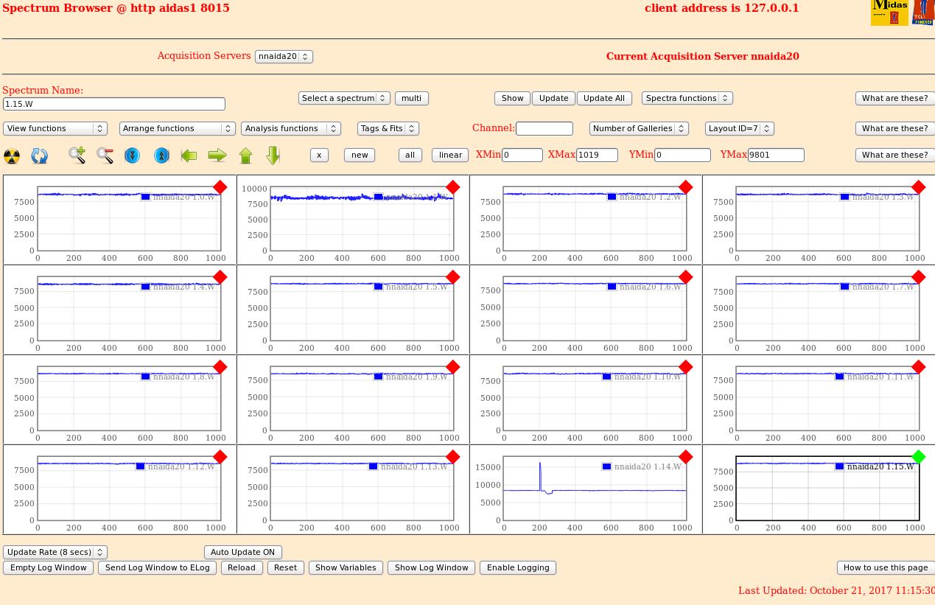Toggle the red diamond on spectrum 1.0.W
Screen dimensions: 935x605
point(220,187)
